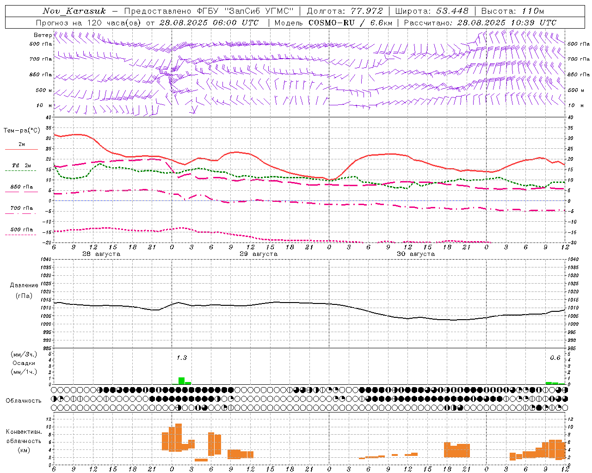Click the tallest green precipitation bar
Image resolution: width=592 pixels, height=473 pixels.
coord(181,381)
